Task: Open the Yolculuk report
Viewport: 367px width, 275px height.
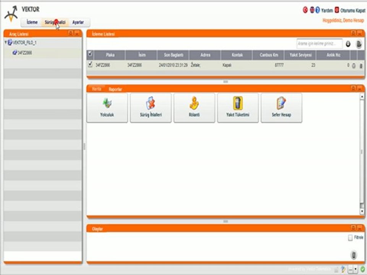Action: click(x=107, y=108)
